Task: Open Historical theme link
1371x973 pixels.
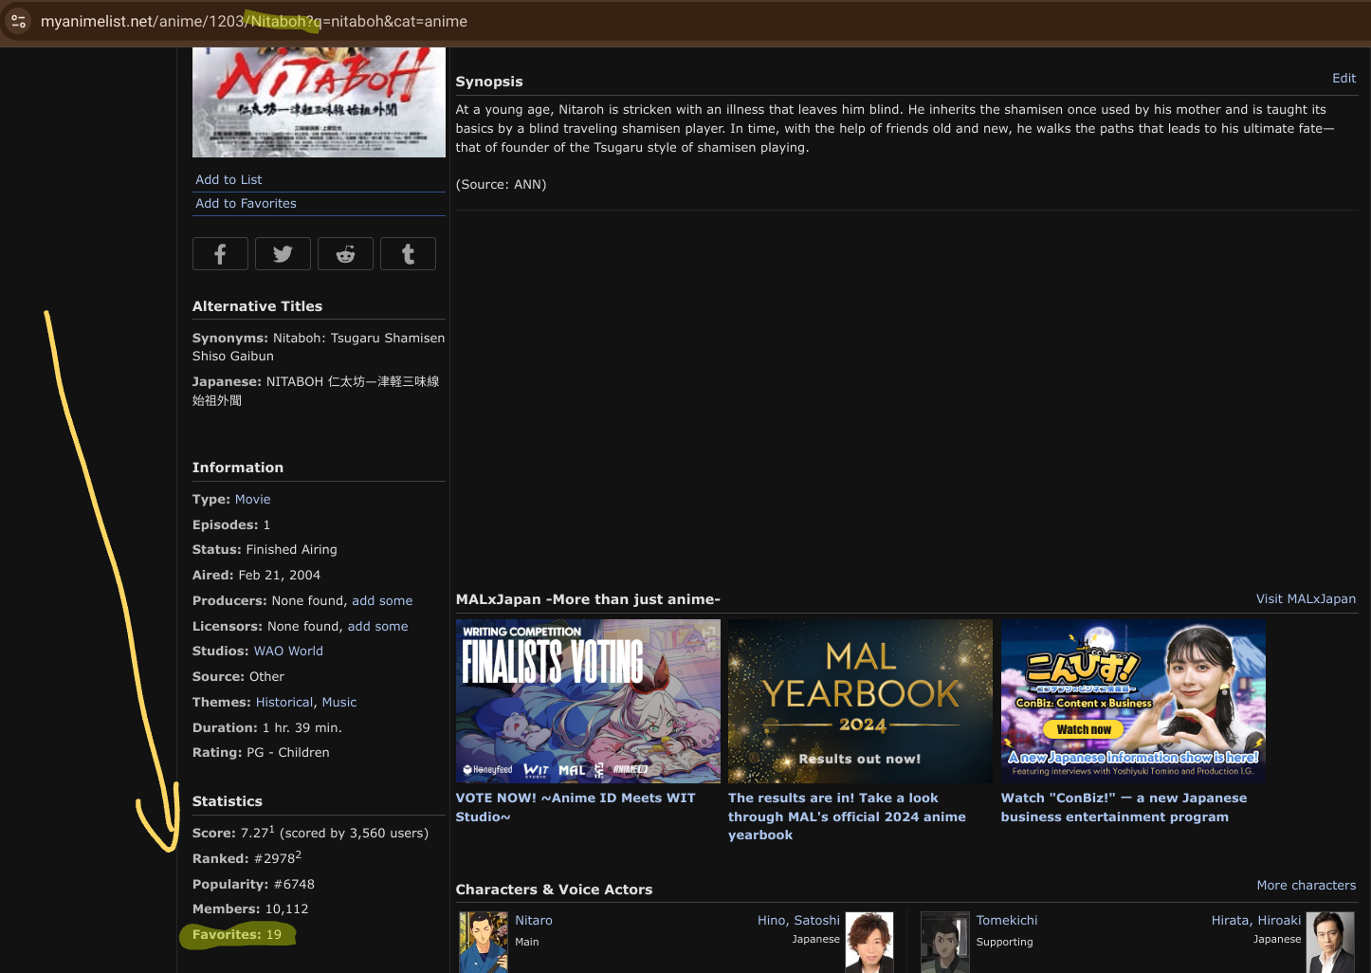Action: [x=284, y=702]
